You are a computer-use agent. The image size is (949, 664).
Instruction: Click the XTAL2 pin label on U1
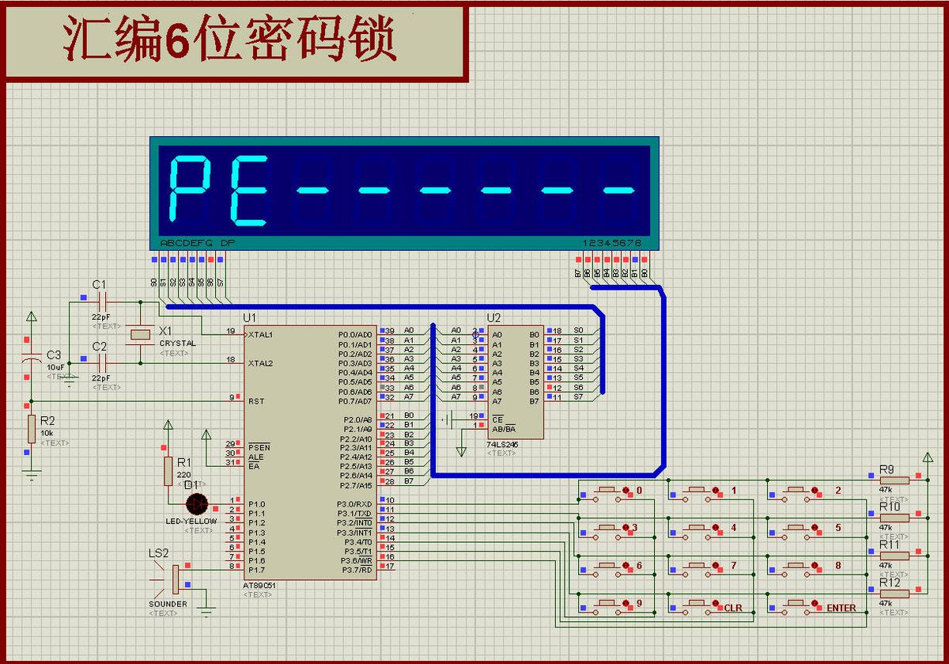(x=260, y=363)
